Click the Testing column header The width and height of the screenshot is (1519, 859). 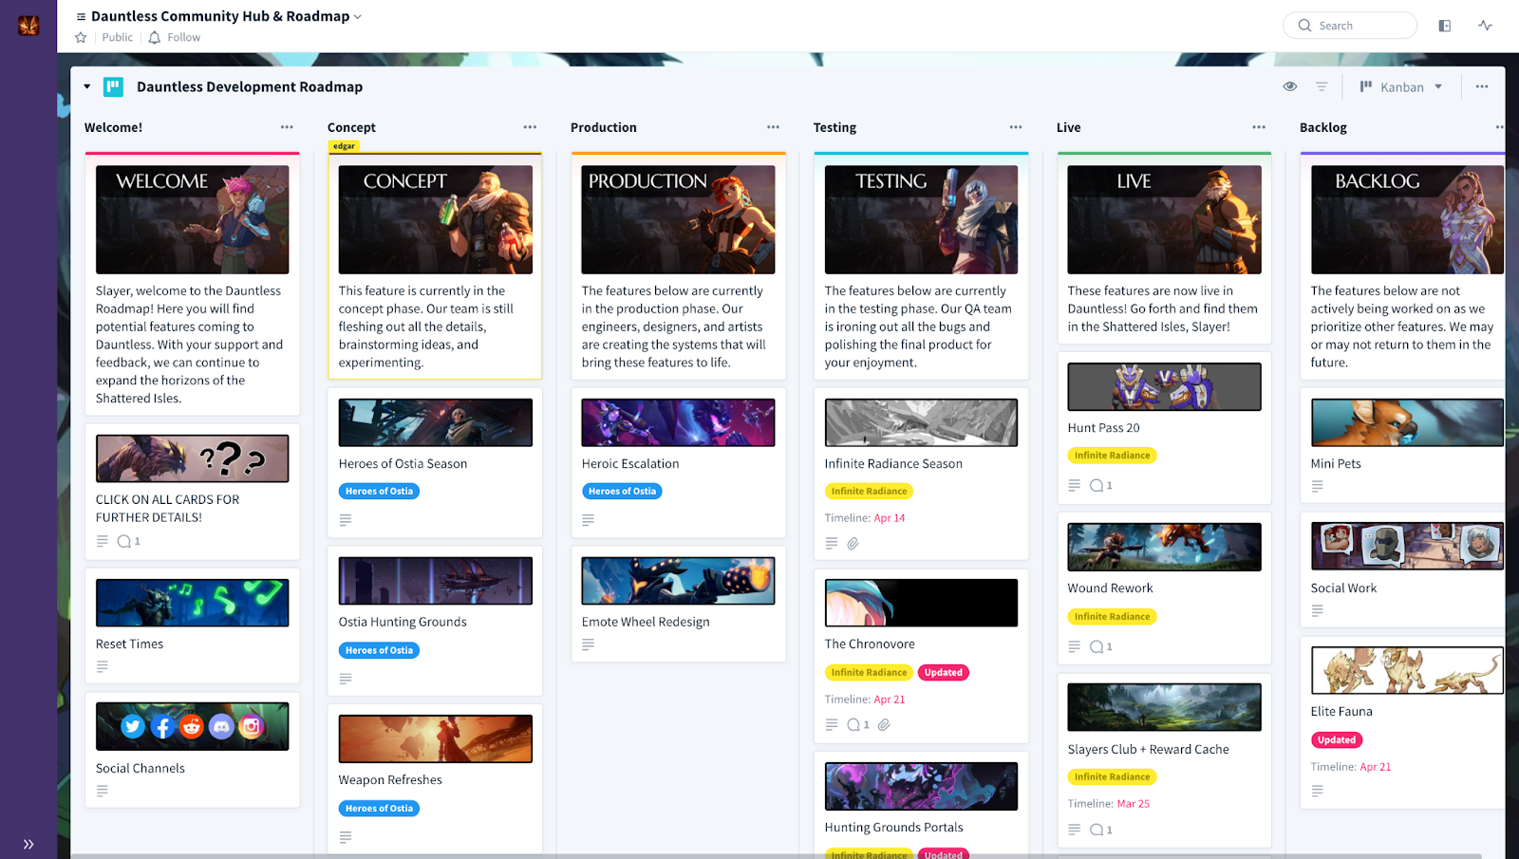tap(835, 127)
